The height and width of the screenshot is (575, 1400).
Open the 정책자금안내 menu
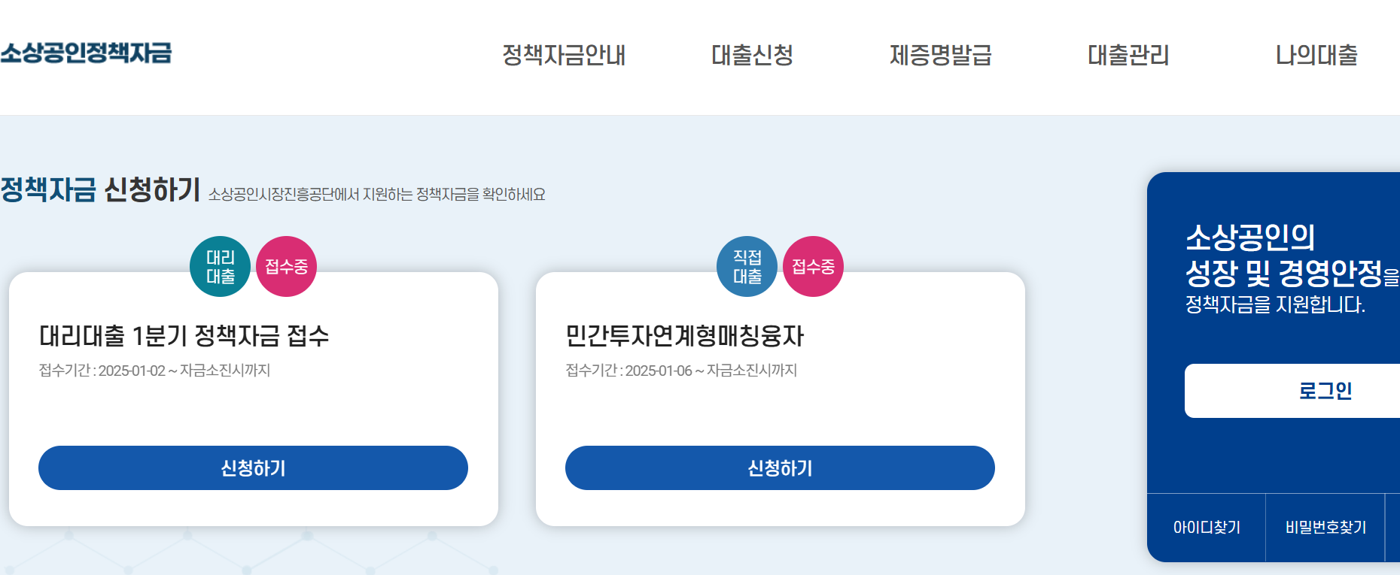(x=565, y=56)
